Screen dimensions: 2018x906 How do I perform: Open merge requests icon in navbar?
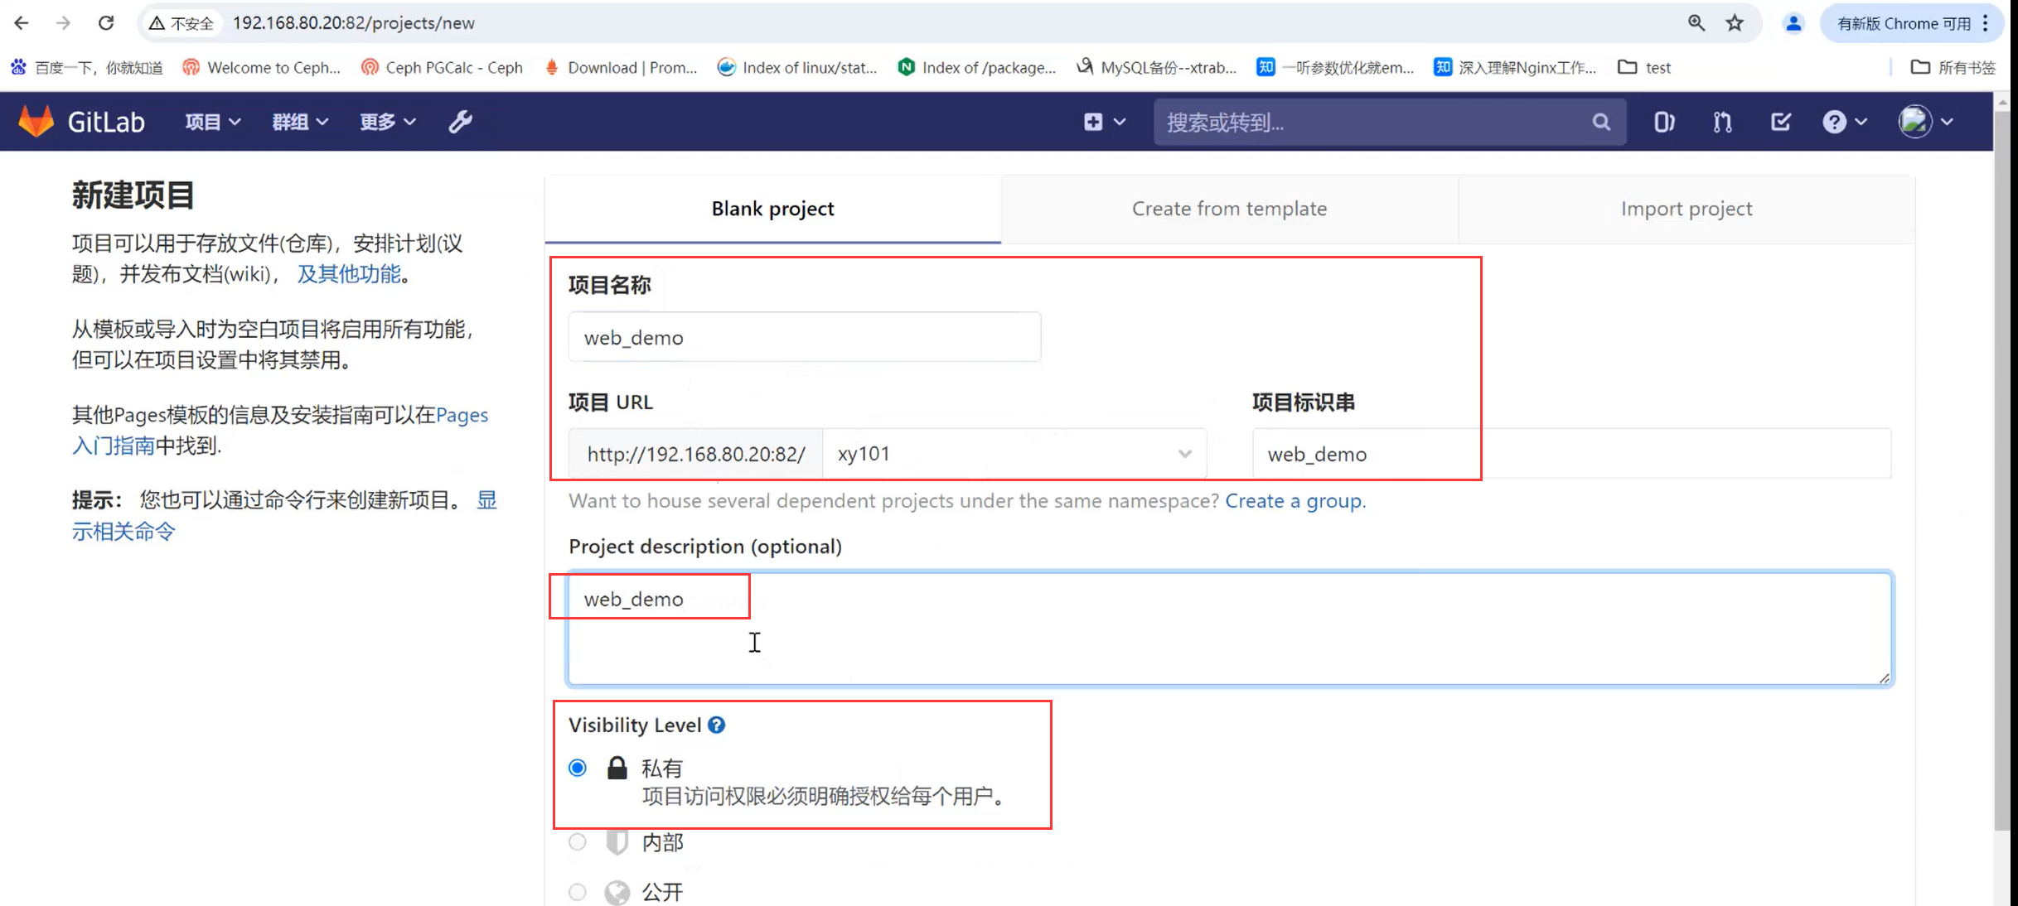[x=1722, y=123]
